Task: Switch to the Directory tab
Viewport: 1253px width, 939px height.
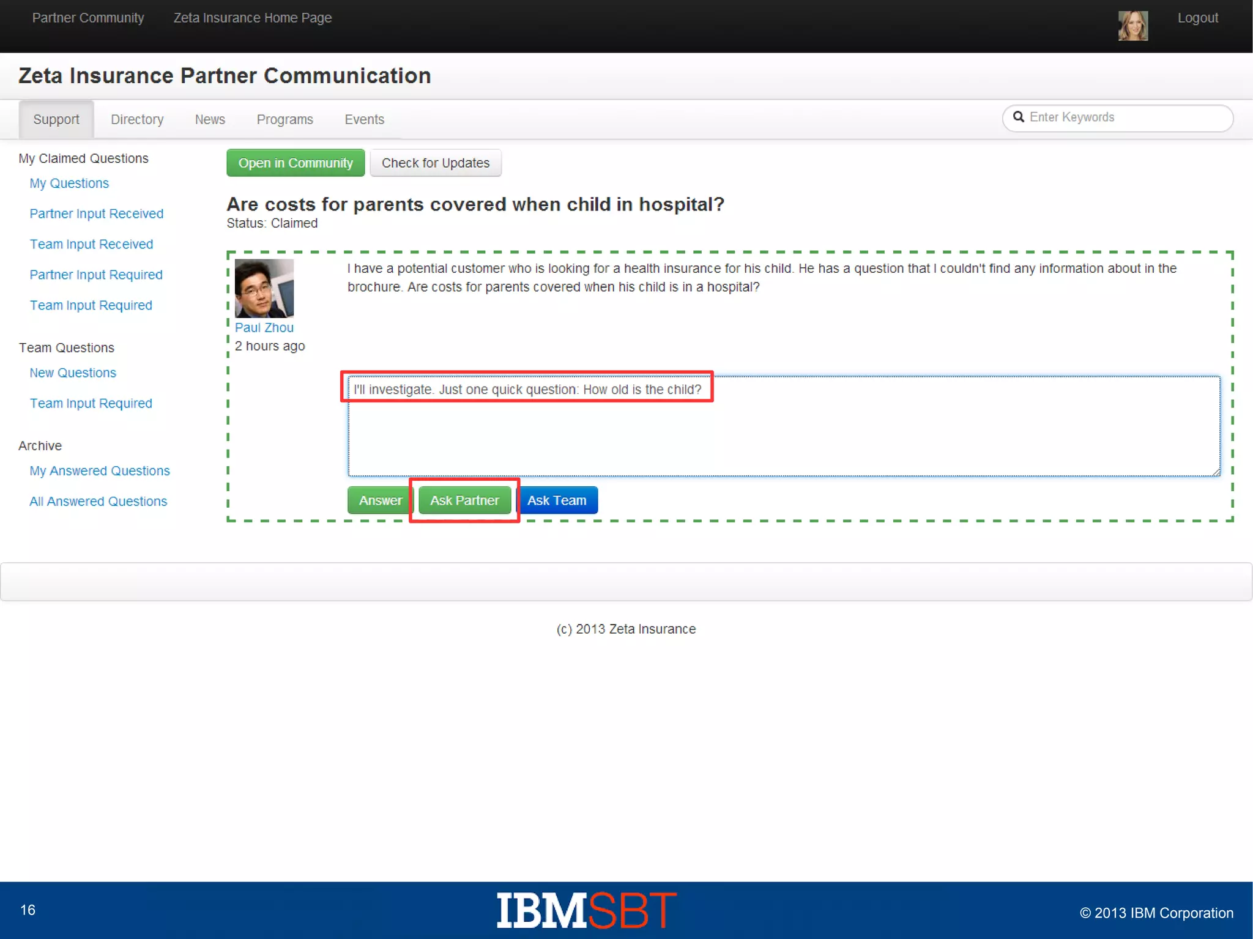Action: 137,119
